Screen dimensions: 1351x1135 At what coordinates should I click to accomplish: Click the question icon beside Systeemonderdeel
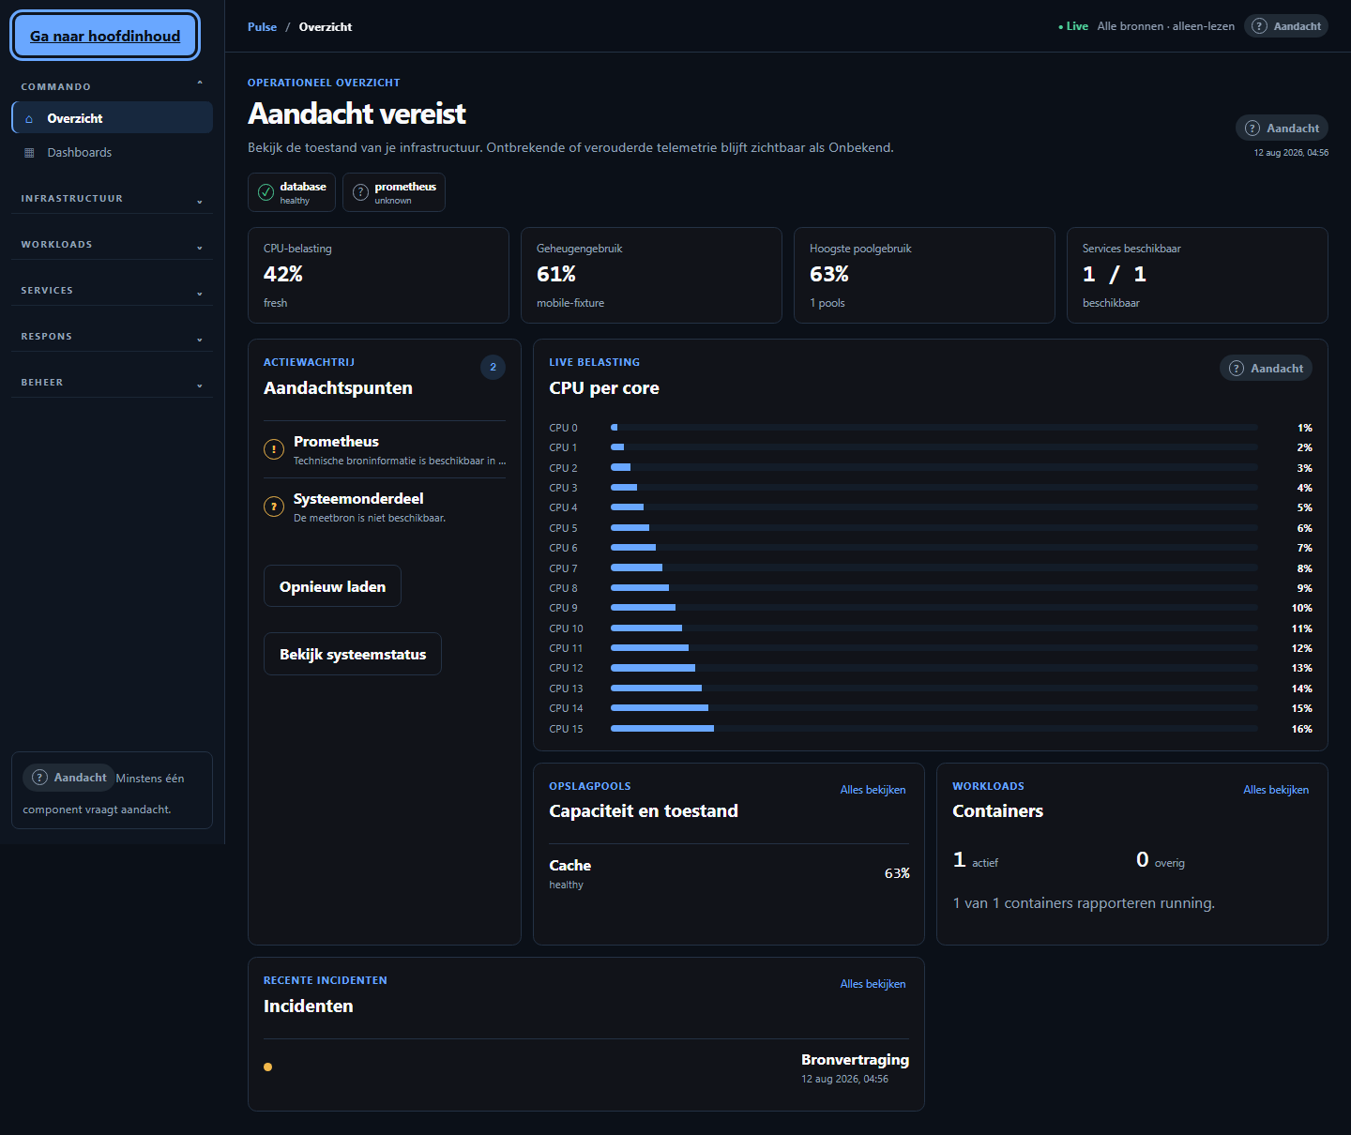(274, 507)
